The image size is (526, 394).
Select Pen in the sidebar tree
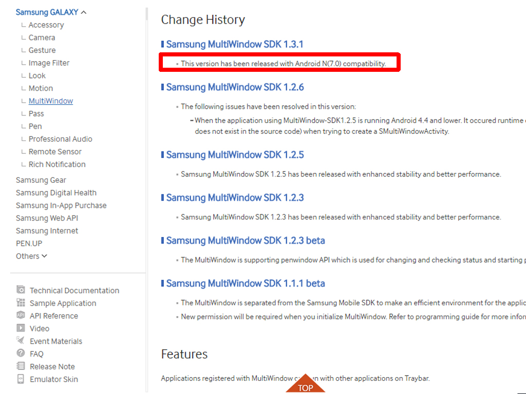35,126
